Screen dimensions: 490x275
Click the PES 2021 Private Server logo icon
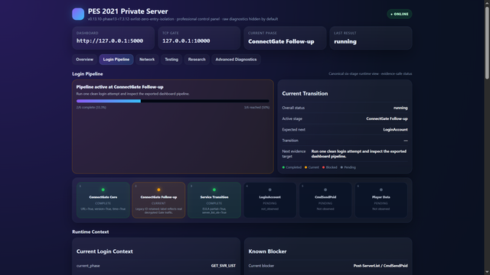coord(78,14)
